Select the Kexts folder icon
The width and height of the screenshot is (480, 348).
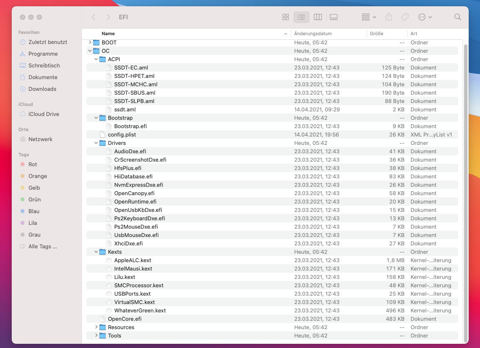[x=103, y=252]
